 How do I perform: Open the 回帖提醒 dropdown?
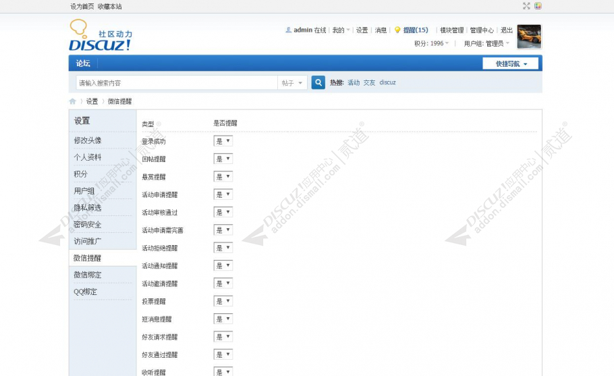(223, 159)
